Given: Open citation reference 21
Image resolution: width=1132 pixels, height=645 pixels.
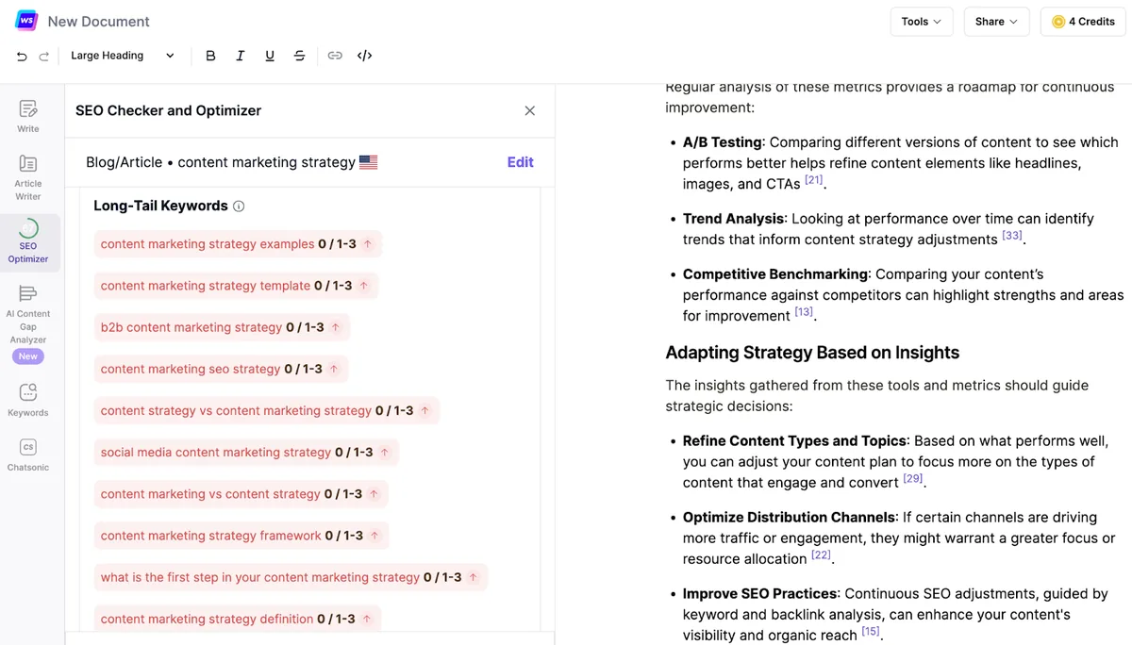Looking at the screenshot, I should [x=814, y=179].
